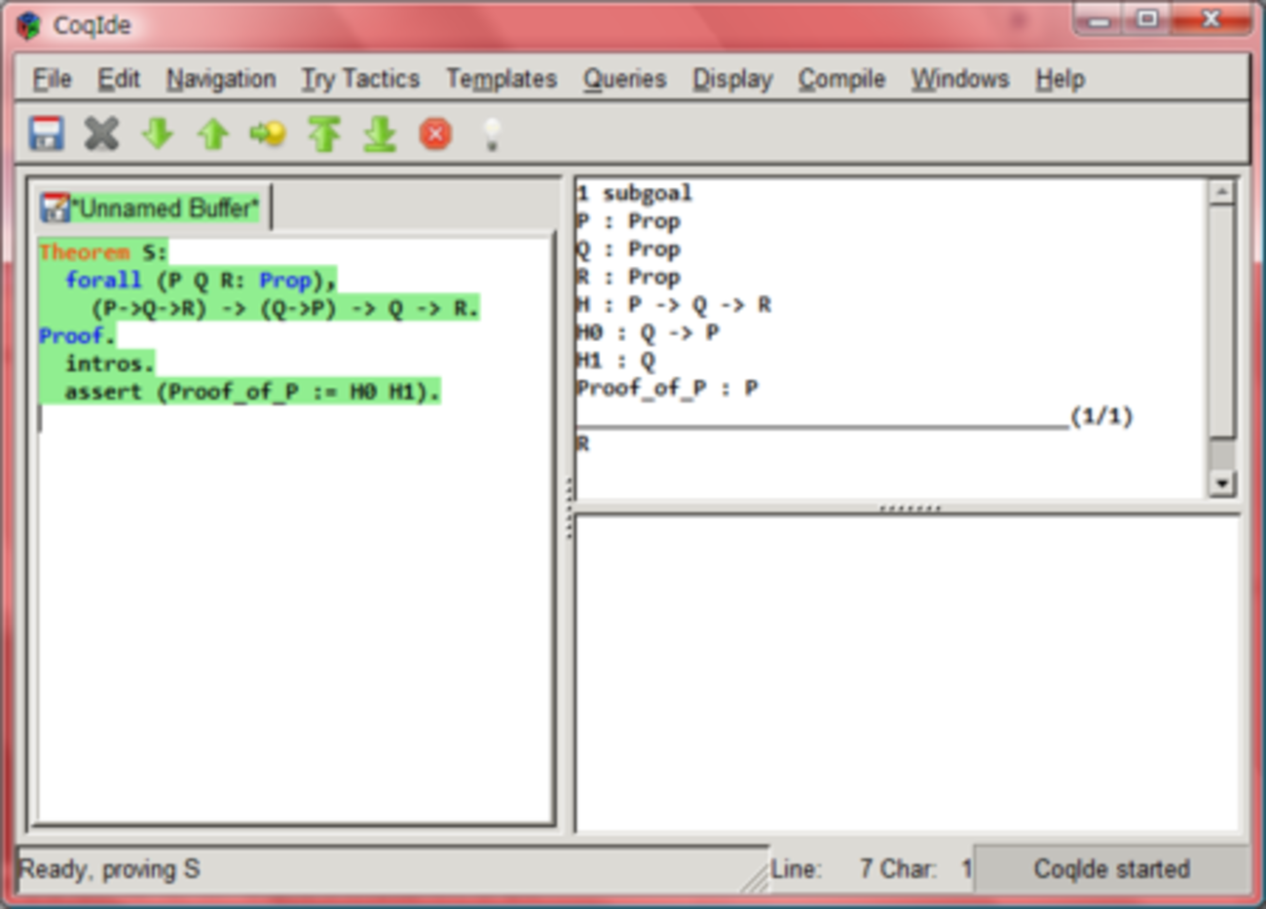Open the Windows menu

(960, 79)
